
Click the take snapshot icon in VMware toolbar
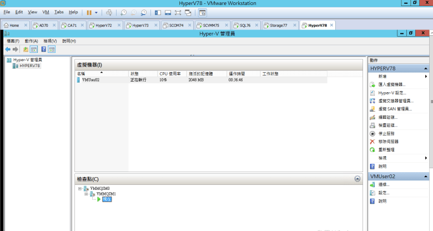click(123, 12)
